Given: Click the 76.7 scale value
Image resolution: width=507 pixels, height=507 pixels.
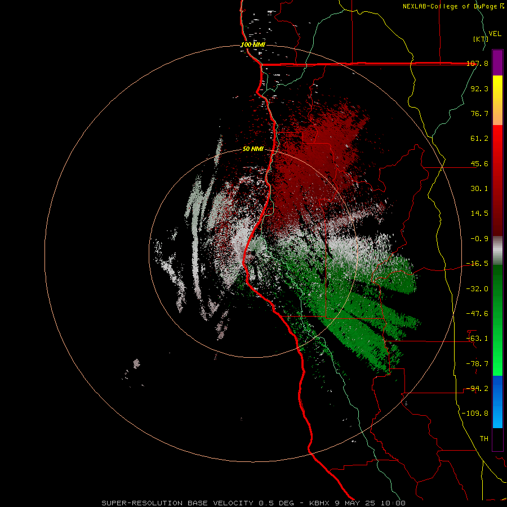Looking at the screenshot, I should coord(479,113).
